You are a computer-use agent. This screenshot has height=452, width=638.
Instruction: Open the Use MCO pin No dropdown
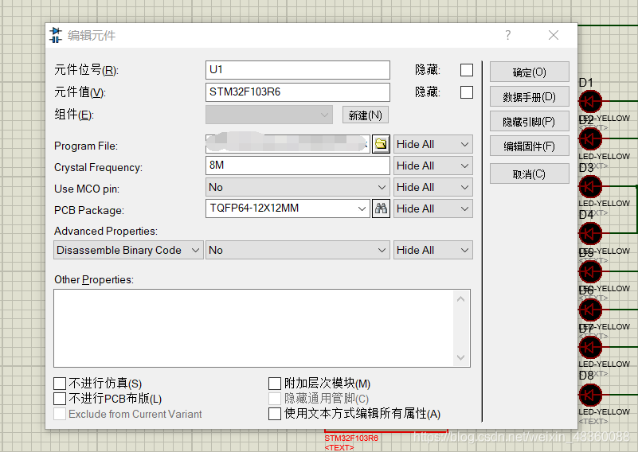click(x=297, y=187)
